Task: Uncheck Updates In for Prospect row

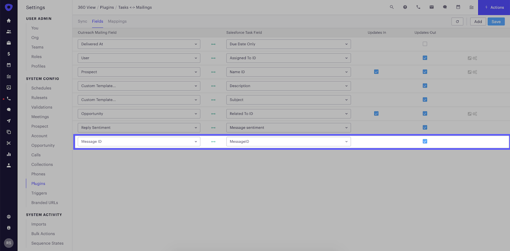Action: [376, 72]
